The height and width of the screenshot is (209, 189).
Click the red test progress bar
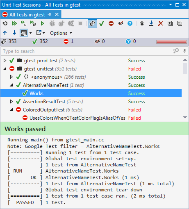pos(171,42)
